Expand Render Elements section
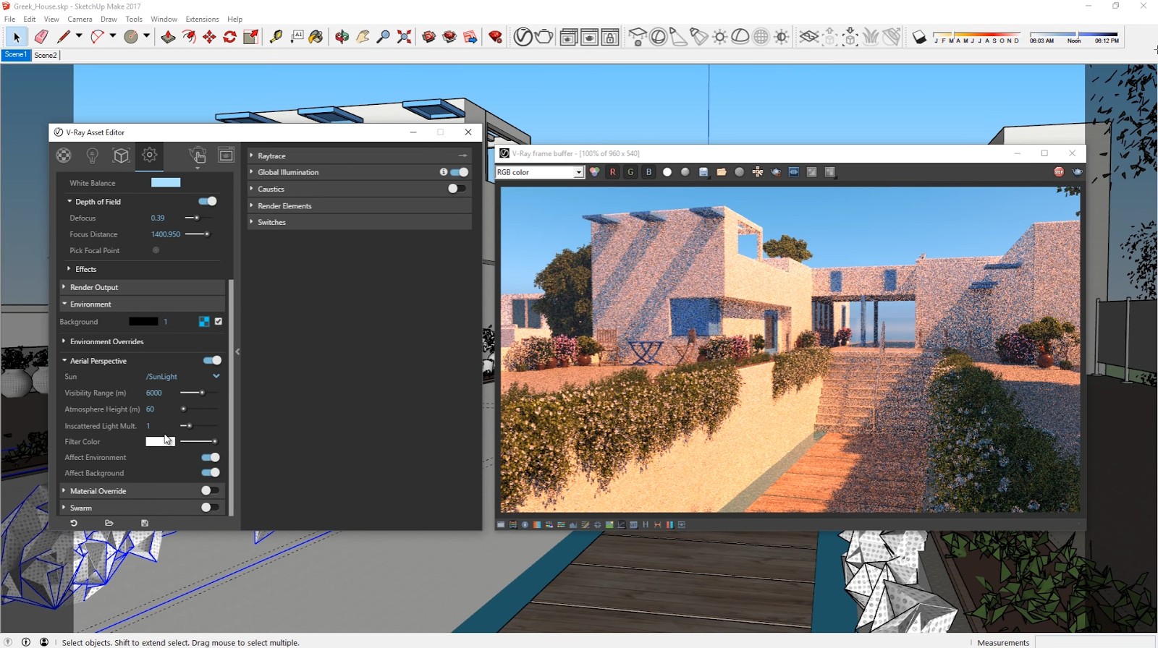The width and height of the screenshot is (1158, 648). pos(360,205)
